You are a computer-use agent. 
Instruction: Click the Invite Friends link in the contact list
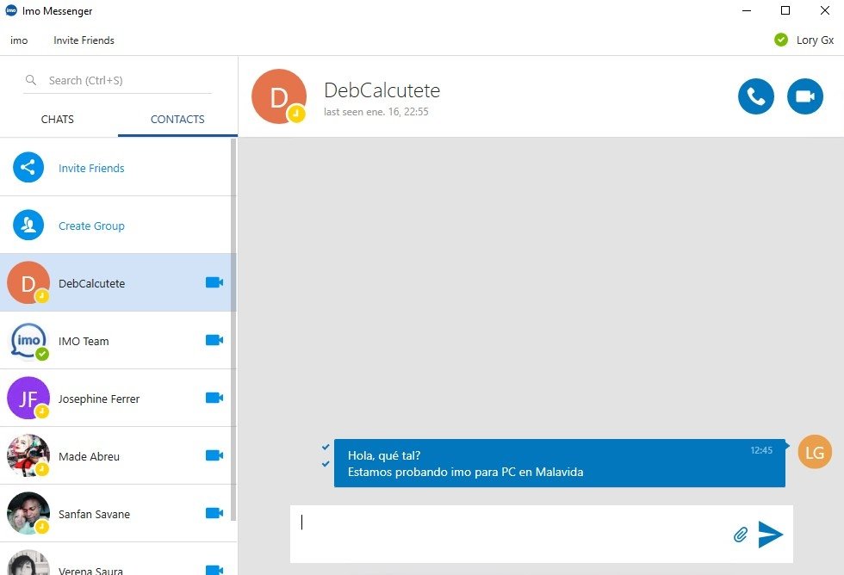click(91, 169)
